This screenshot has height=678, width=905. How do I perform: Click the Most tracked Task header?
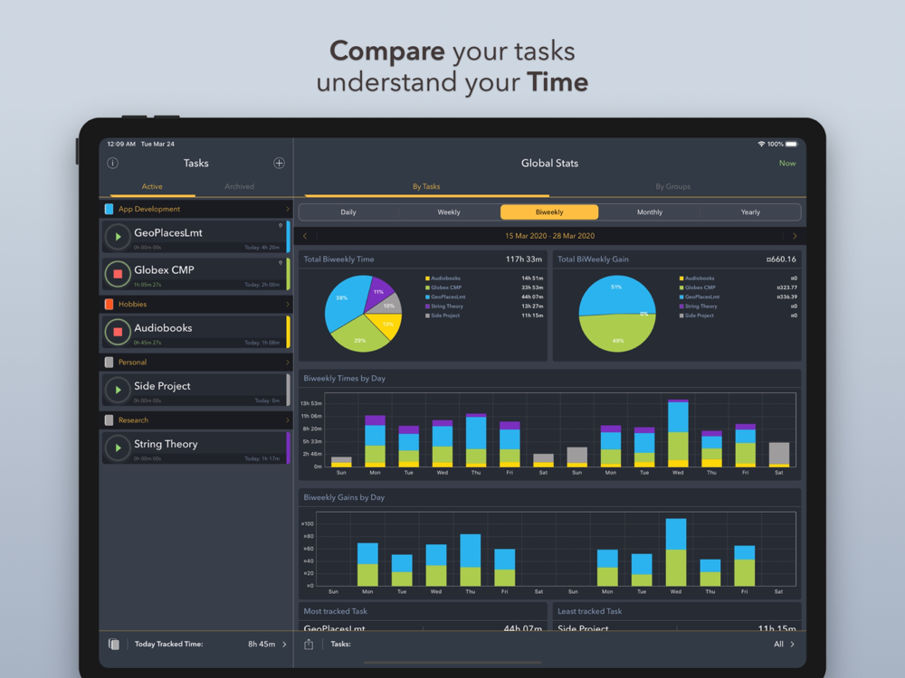336,611
